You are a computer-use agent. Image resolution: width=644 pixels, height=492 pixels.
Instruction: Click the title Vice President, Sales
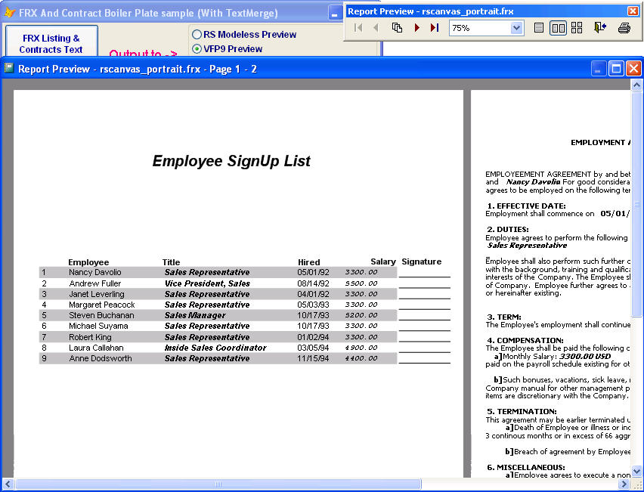pyautogui.click(x=207, y=283)
